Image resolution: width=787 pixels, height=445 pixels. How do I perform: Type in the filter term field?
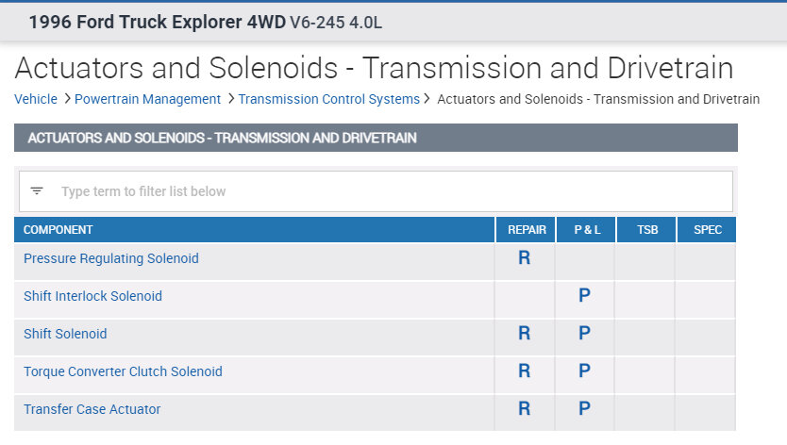377,191
